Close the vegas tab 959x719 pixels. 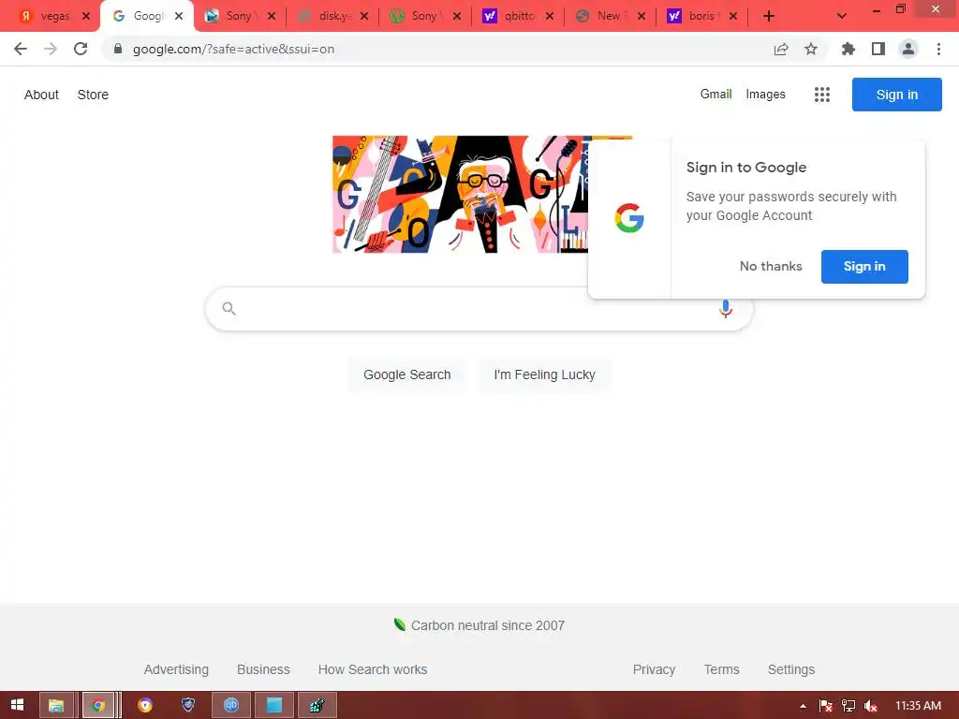click(x=86, y=16)
